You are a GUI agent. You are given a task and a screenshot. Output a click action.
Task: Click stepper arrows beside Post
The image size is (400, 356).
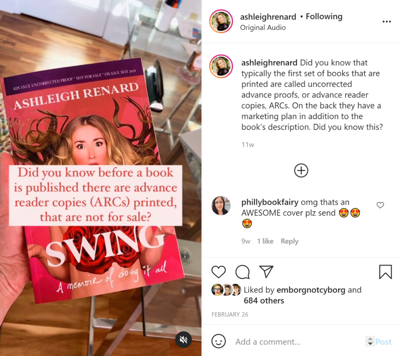tap(370, 341)
